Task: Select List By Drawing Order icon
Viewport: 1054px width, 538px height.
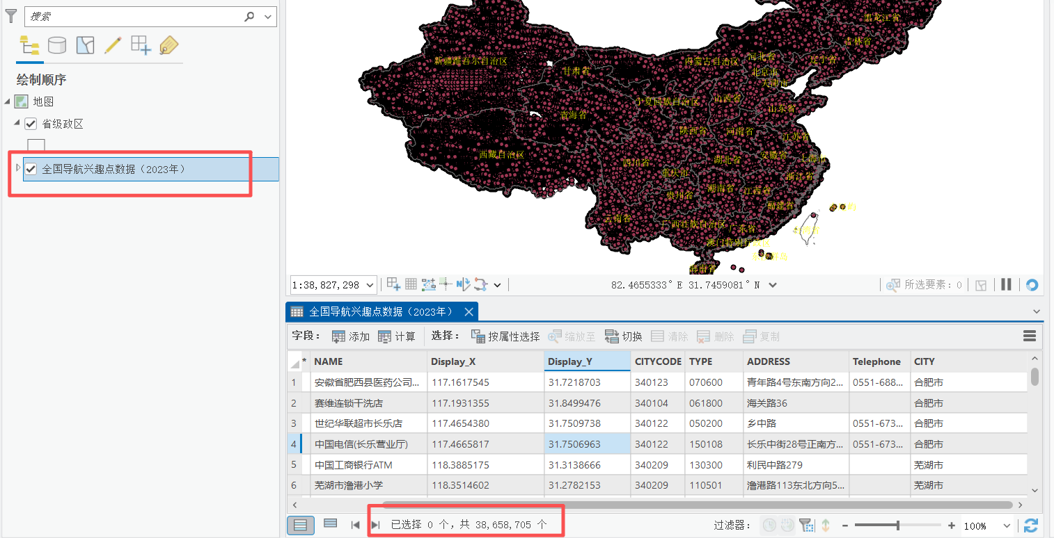Action: (29, 46)
